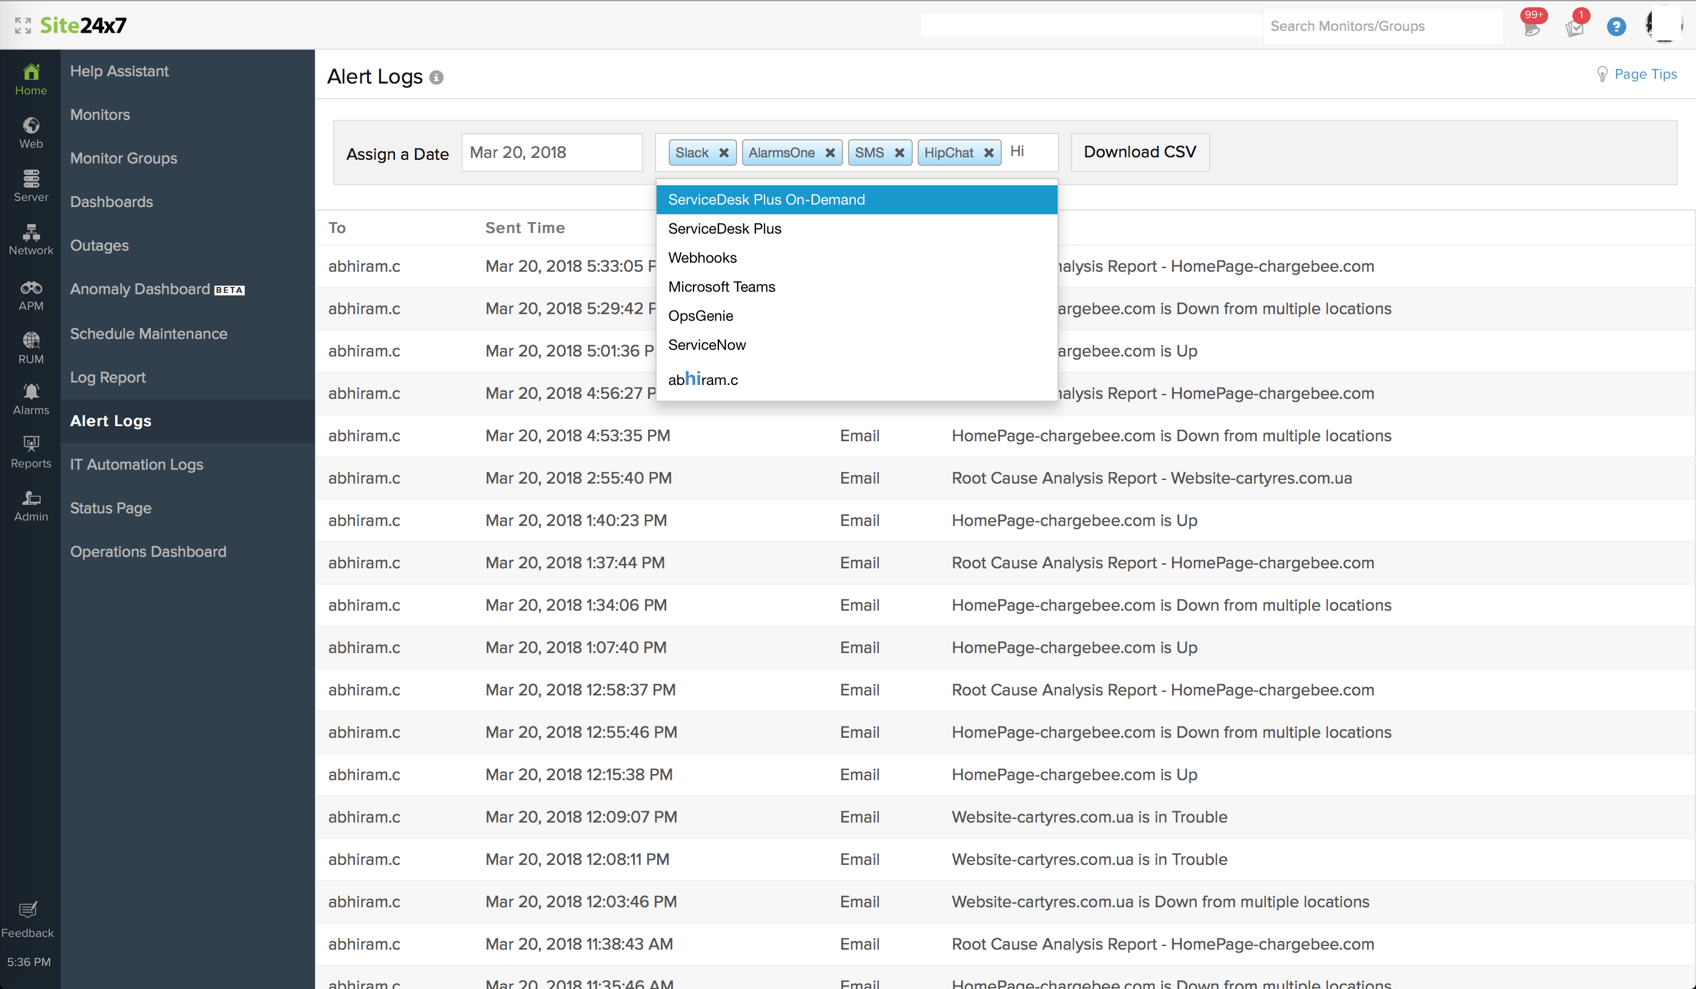
Task: Click the Assign a Date field
Action: (x=551, y=153)
